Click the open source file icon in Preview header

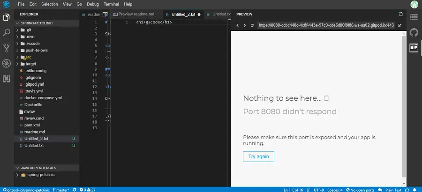coord(401,14)
